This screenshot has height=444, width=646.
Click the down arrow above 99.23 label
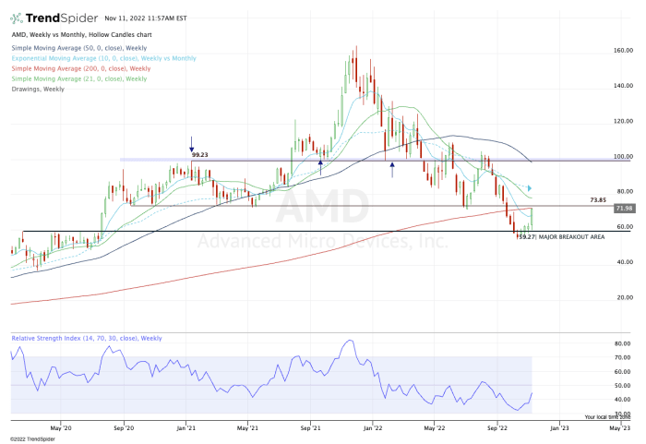pyautogui.click(x=191, y=143)
